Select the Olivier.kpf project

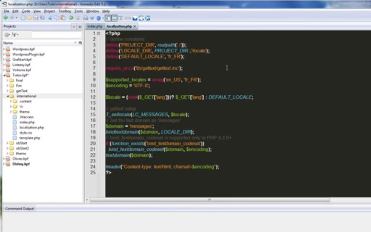pyautogui.click(x=20, y=159)
